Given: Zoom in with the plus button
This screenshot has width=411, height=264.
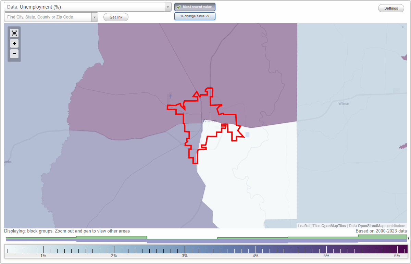Looking at the screenshot, I should pyautogui.click(x=14, y=43).
